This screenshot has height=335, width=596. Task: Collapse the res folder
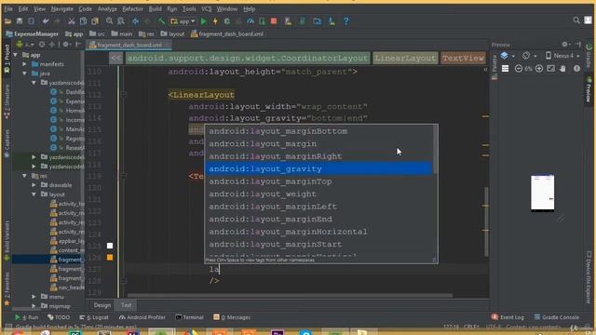pyautogui.click(x=25, y=176)
